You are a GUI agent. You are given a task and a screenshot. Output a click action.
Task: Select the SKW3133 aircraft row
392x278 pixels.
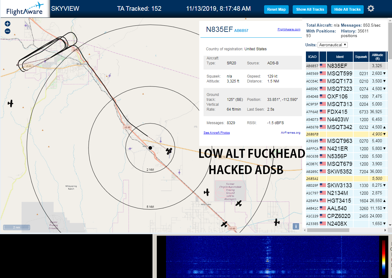[x=346, y=185]
